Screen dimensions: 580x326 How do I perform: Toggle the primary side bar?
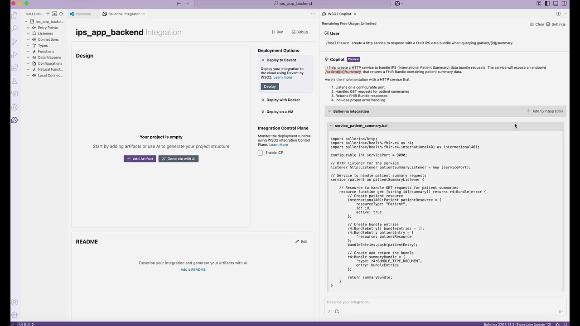[x=547, y=4]
